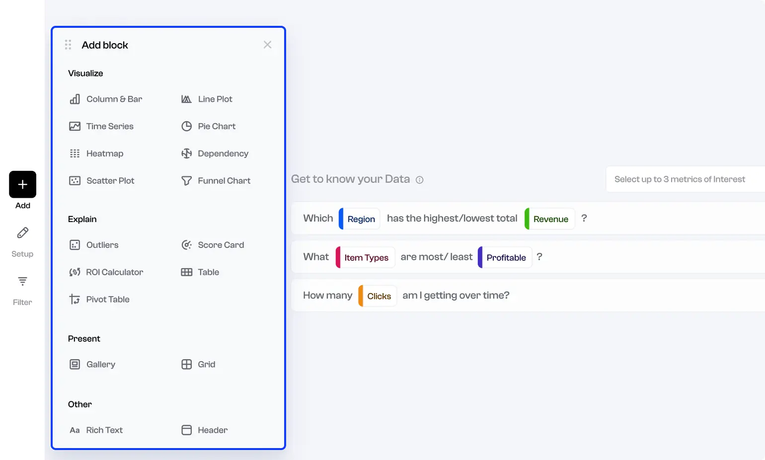Choose the Scatter Plot block
The image size is (765, 460).
(110, 181)
